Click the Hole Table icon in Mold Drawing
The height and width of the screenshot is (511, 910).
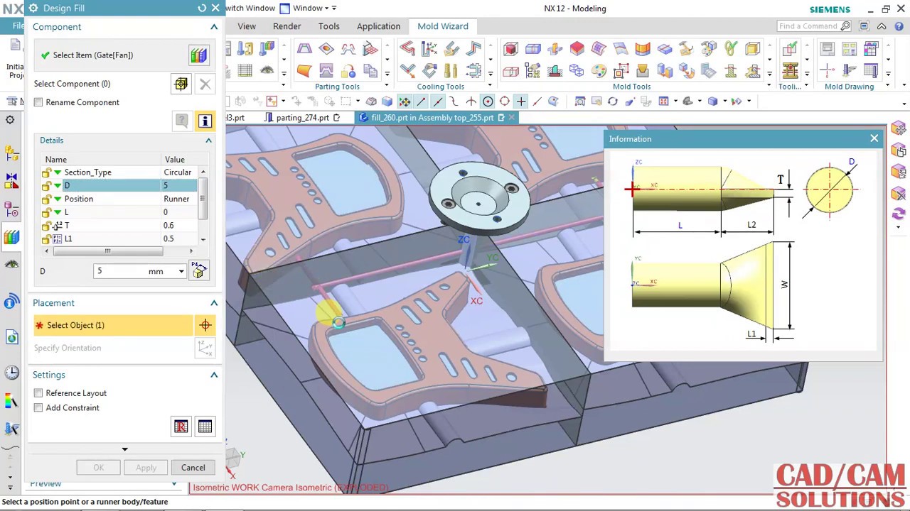[871, 49]
